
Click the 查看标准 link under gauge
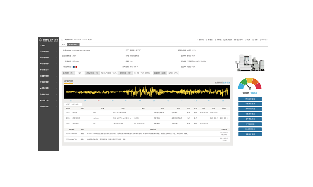(x=254, y=93)
